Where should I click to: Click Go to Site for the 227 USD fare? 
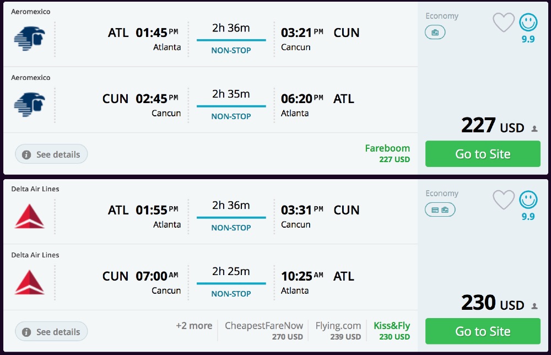pyautogui.click(x=483, y=154)
